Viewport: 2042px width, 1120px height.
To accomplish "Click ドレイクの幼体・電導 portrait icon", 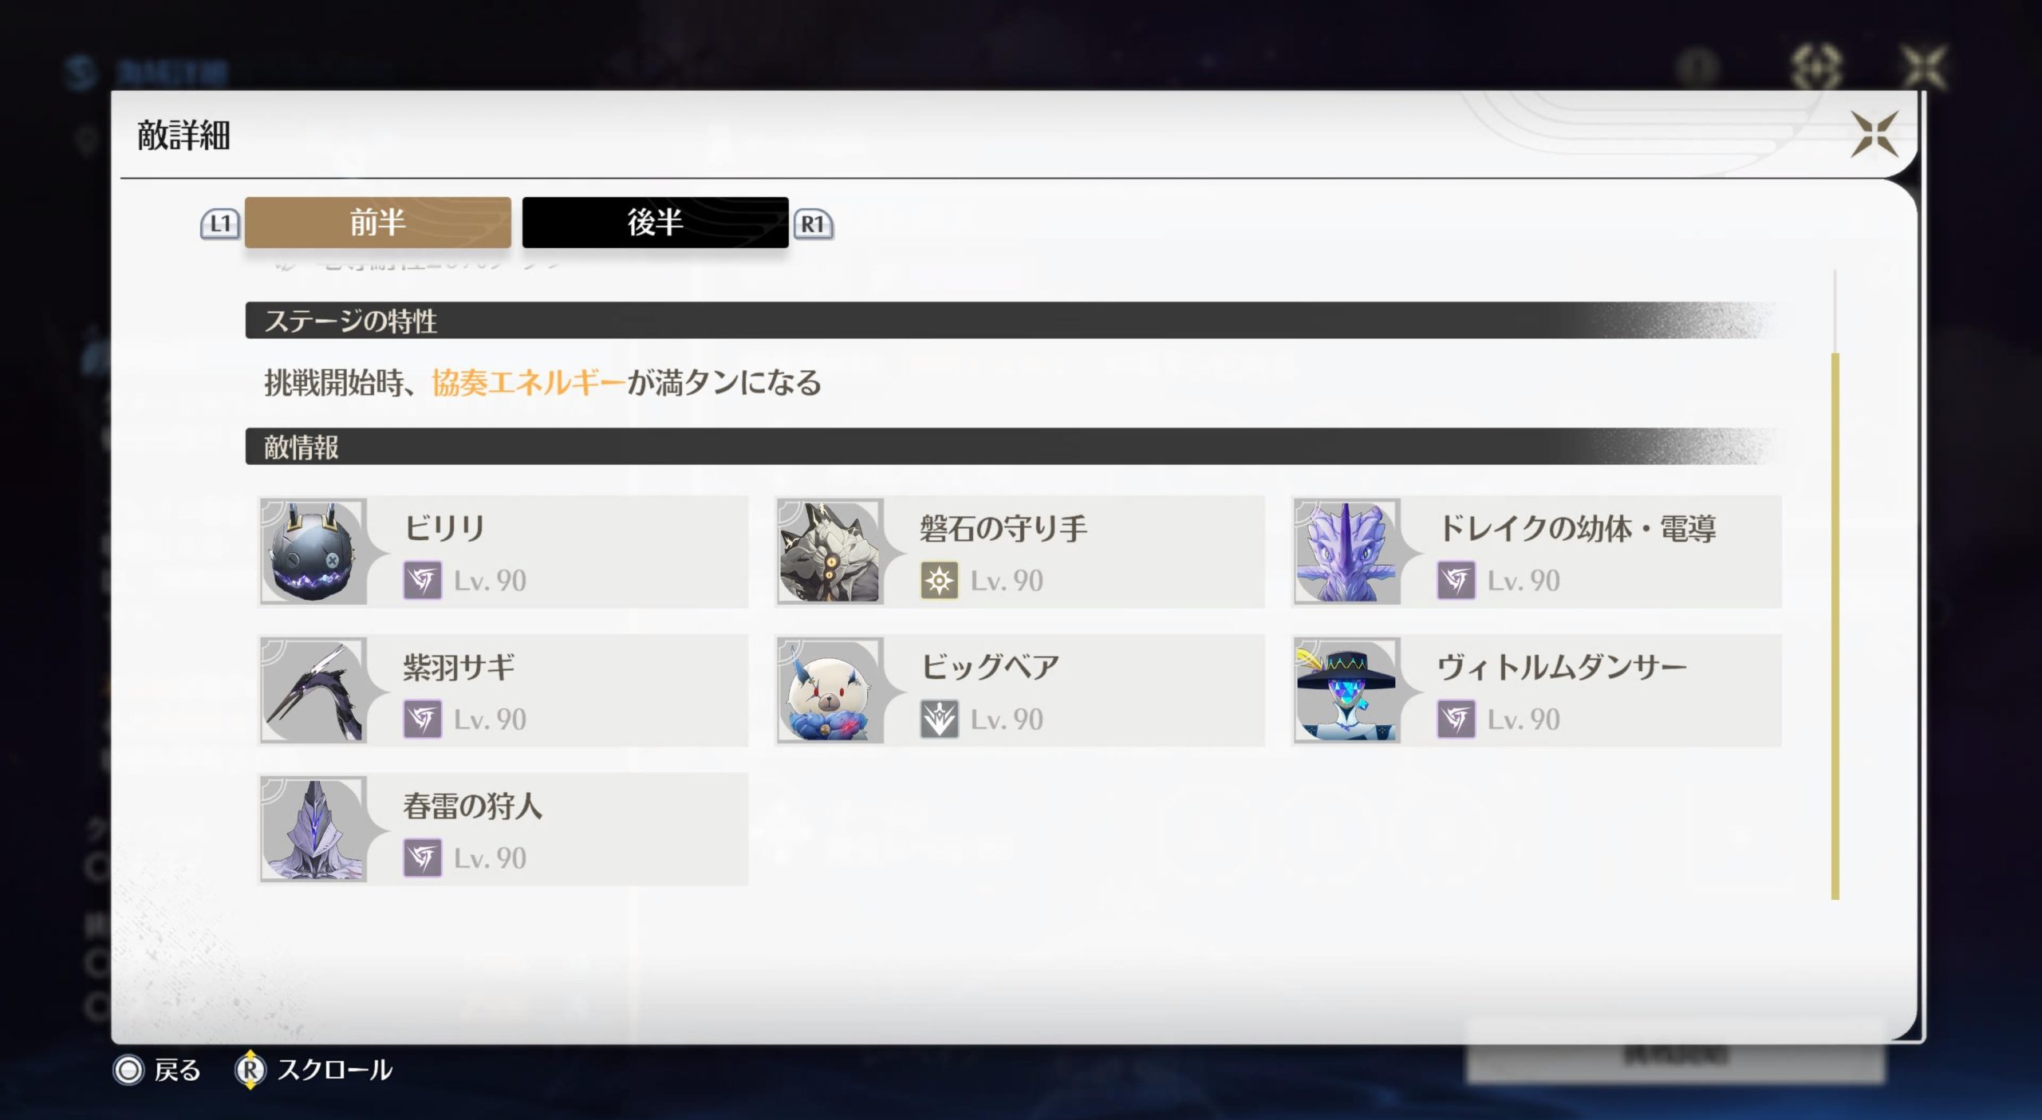I will tap(1347, 552).
